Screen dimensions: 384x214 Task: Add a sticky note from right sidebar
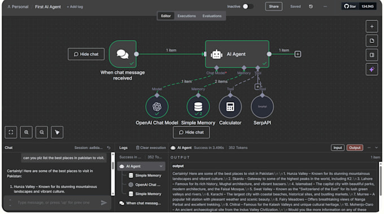(372, 41)
